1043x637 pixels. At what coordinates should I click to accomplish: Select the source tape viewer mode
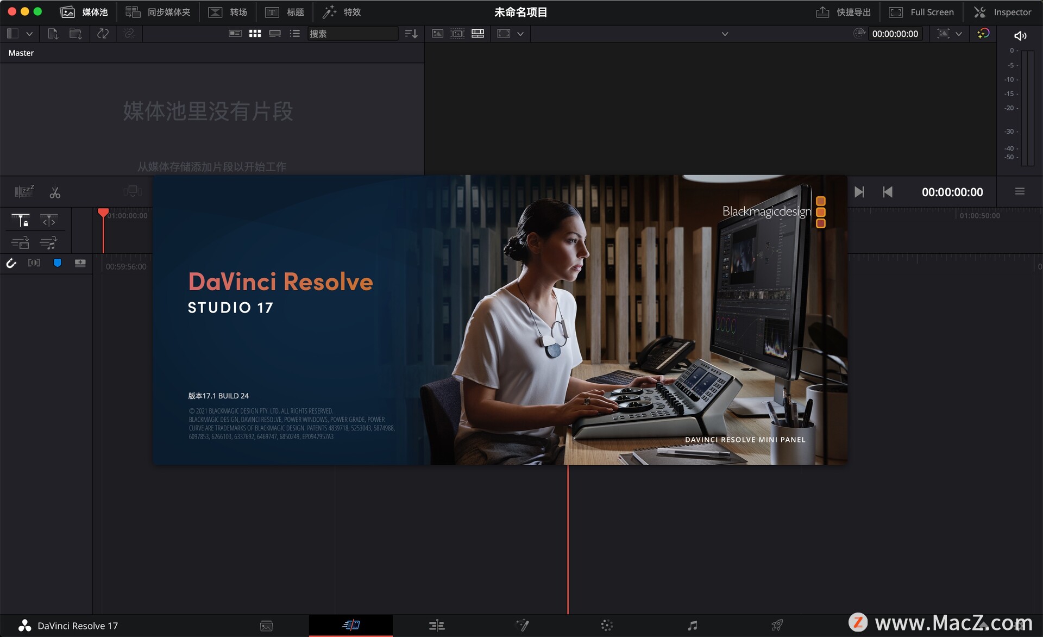coord(457,34)
